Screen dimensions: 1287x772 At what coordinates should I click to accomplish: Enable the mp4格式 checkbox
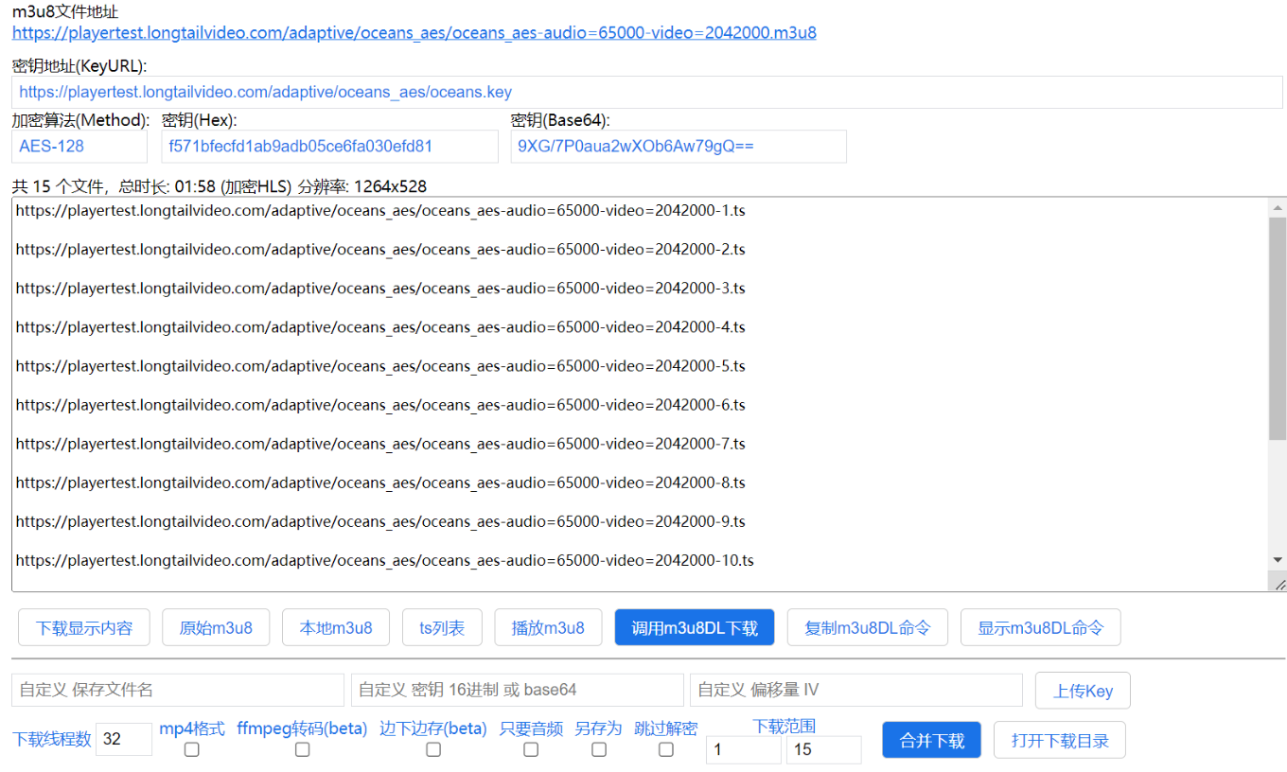pos(192,749)
